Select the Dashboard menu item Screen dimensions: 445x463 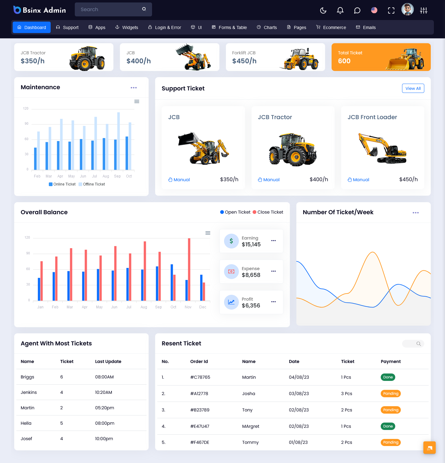32,27
